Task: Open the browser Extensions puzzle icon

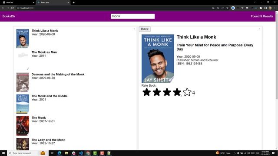Action: point(261,8)
